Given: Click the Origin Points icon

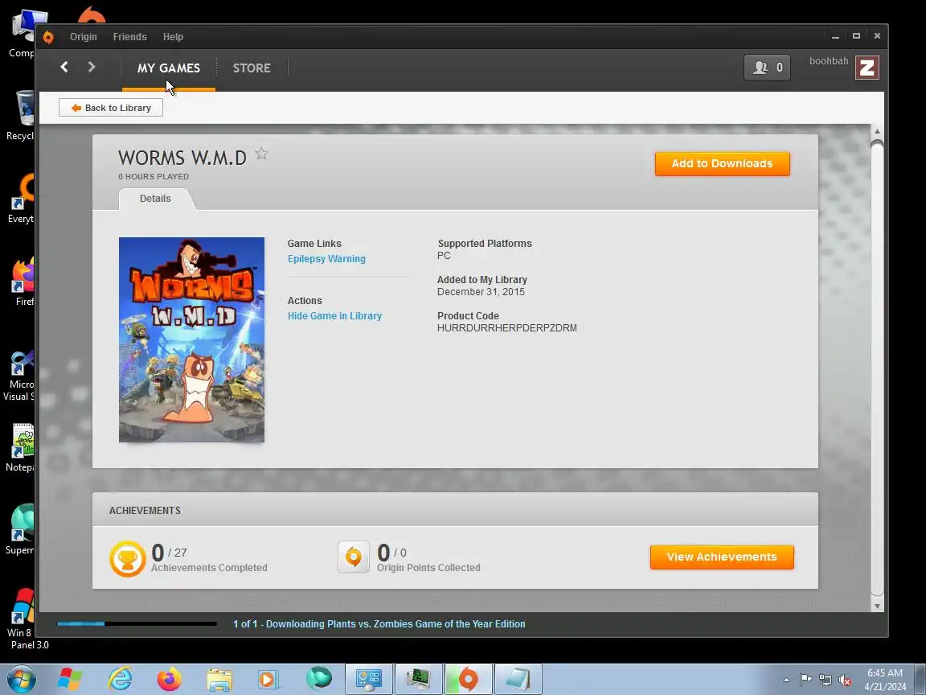Looking at the screenshot, I should pos(353,557).
